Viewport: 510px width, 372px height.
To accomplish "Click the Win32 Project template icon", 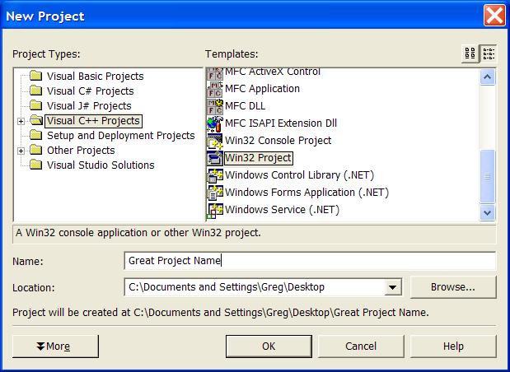I will click(215, 158).
